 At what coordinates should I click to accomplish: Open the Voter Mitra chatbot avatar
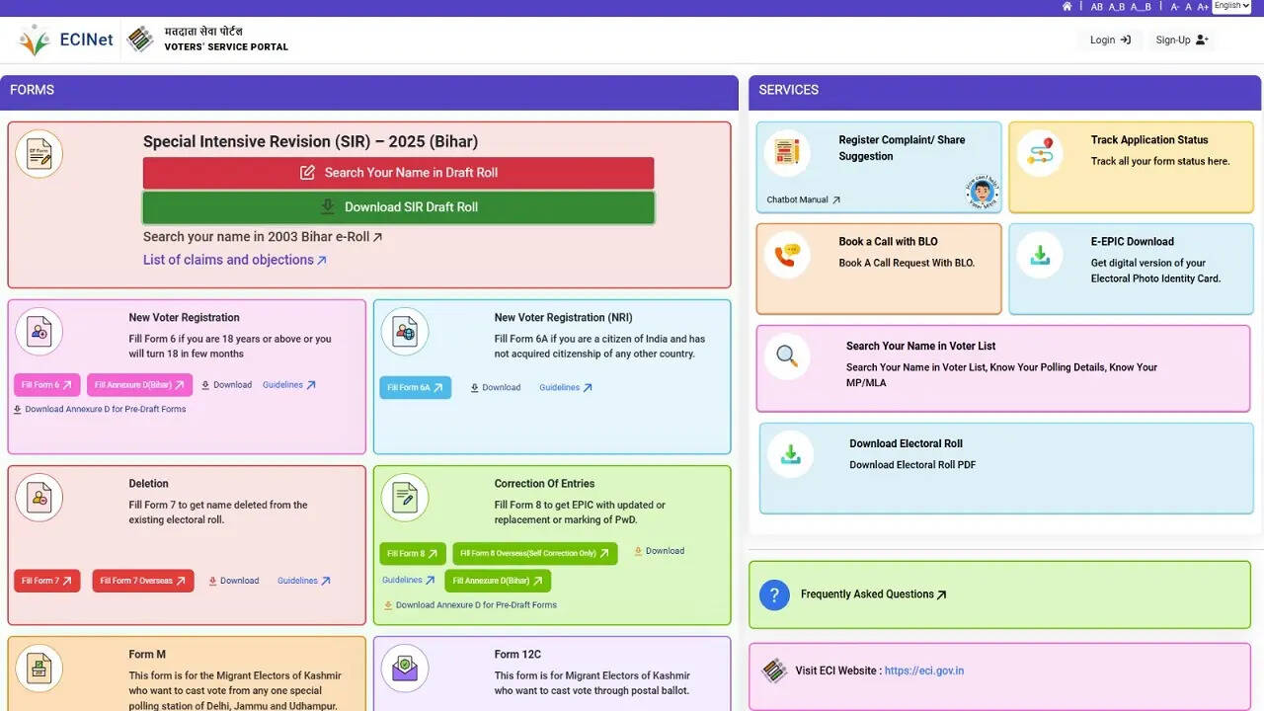982,194
